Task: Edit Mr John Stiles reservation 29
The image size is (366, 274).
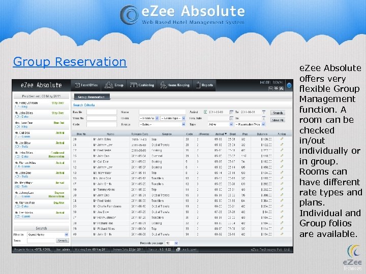Action: click(x=282, y=139)
